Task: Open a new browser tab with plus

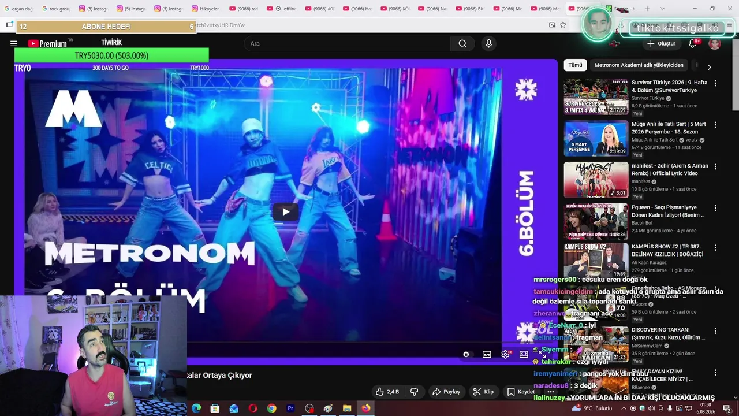Action: pos(647,9)
